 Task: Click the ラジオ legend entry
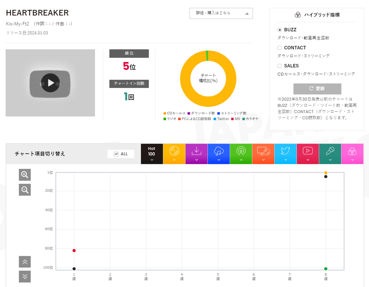pos(170,119)
